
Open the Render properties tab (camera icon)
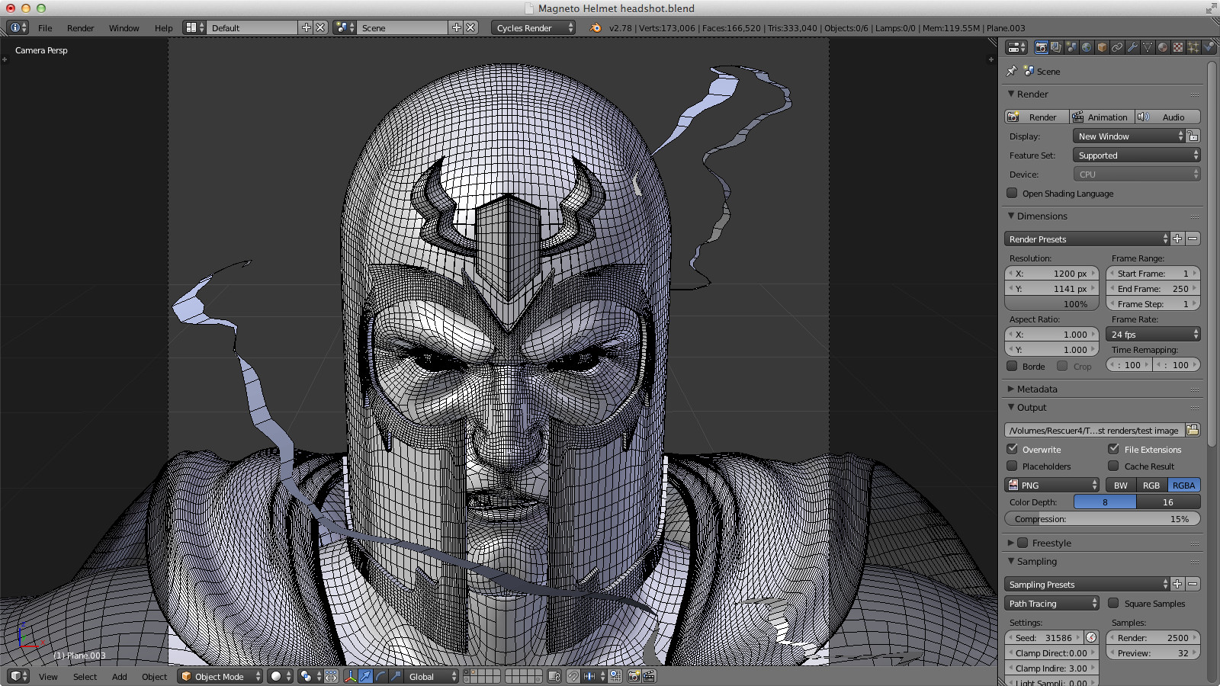click(x=1042, y=47)
